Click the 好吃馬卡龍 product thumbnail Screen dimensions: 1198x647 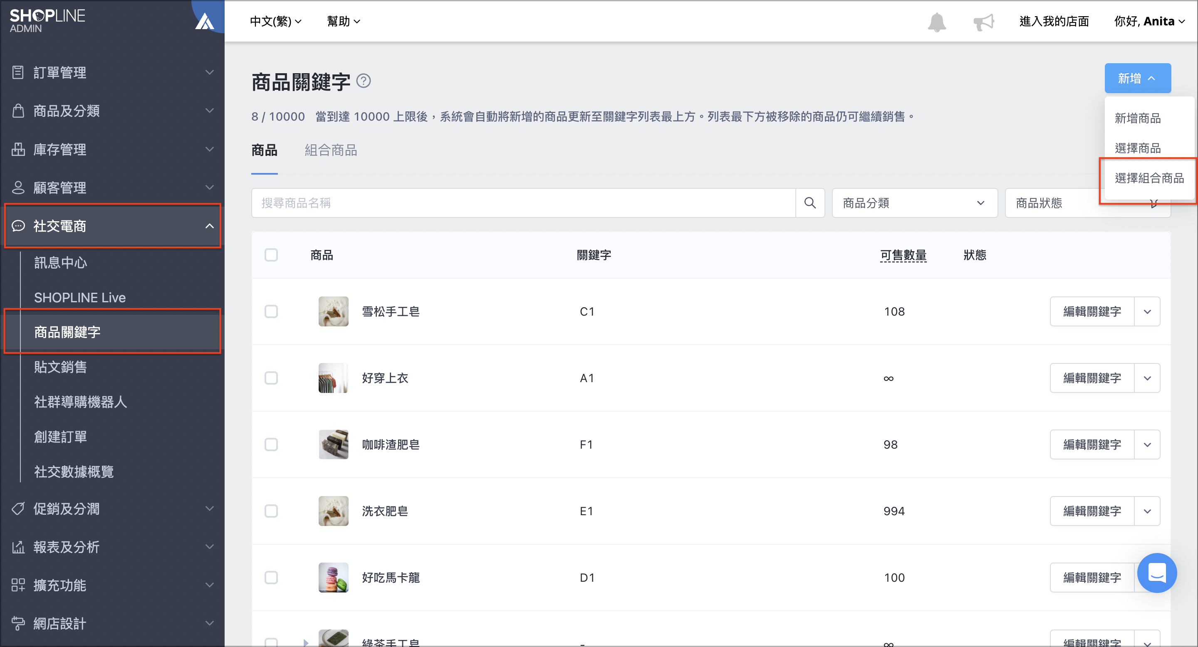[x=333, y=577]
